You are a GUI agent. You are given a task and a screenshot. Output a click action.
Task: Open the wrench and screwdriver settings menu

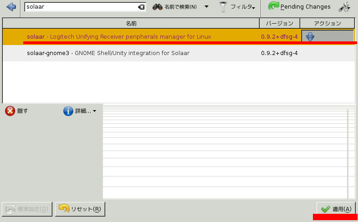click(344, 7)
